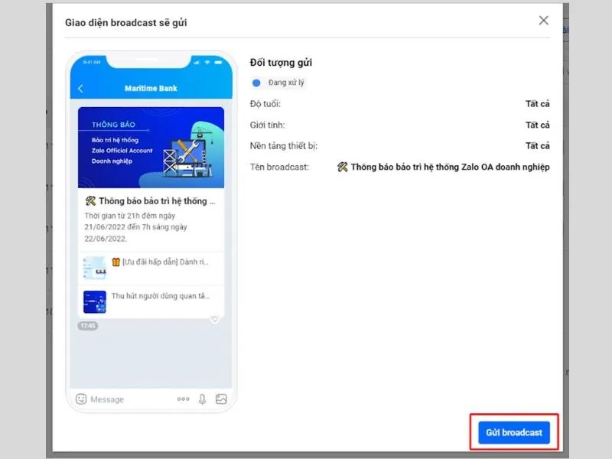Click the Tên broadcast label
The image size is (612, 459).
click(x=279, y=167)
